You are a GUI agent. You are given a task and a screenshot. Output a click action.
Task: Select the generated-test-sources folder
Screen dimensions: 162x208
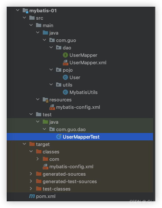pos(70,182)
